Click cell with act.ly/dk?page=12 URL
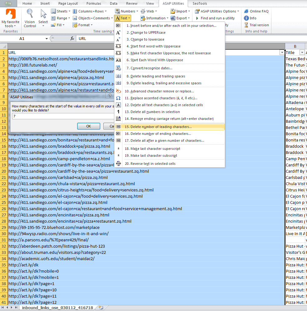 point(146,302)
